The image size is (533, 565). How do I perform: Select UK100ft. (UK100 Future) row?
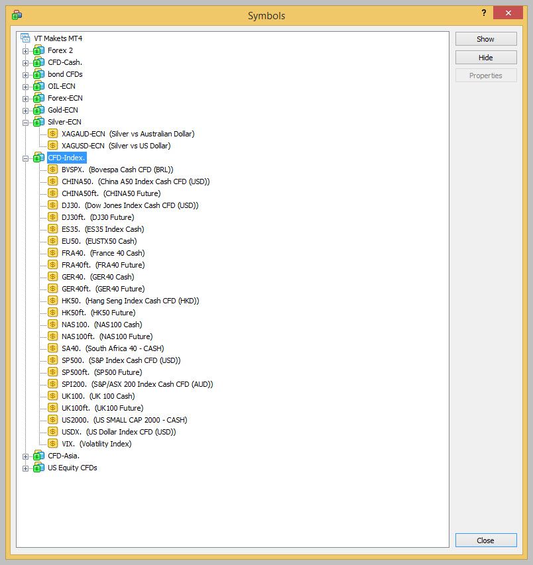coord(102,407)
